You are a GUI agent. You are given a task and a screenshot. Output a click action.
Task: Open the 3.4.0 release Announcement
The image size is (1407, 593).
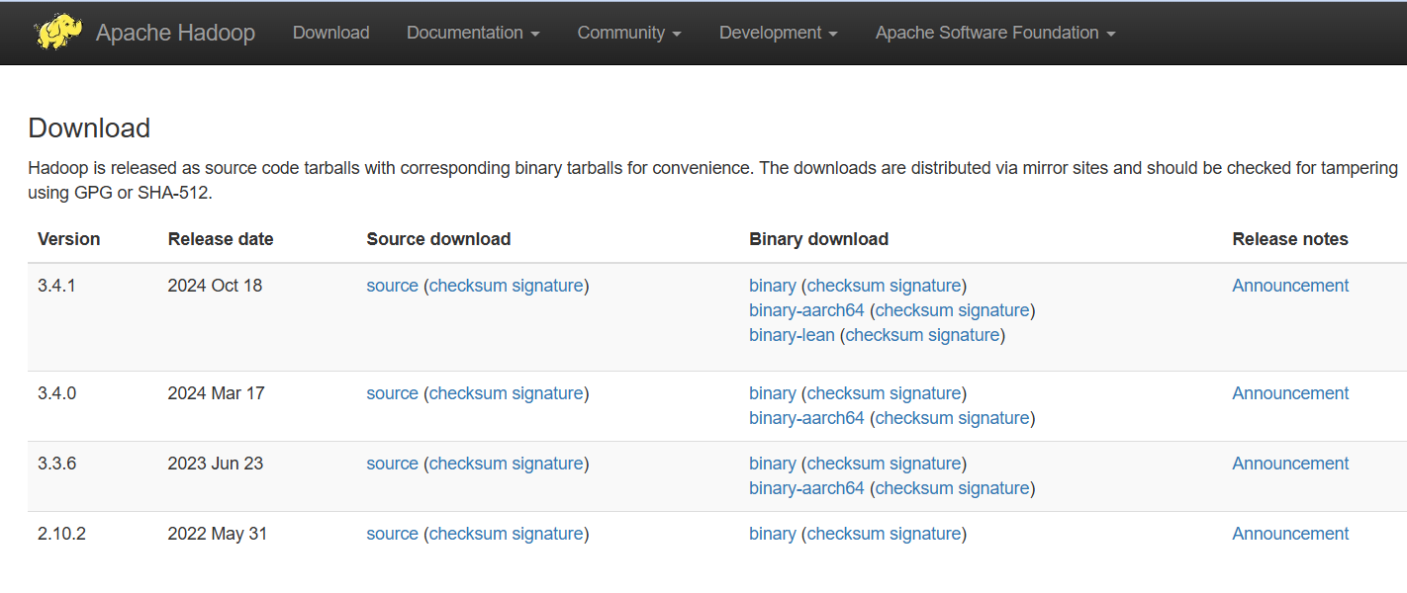[x=1290, y=393]
